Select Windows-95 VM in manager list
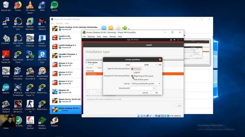Viewport: 245px width, 137px height. tap(65, 91)
